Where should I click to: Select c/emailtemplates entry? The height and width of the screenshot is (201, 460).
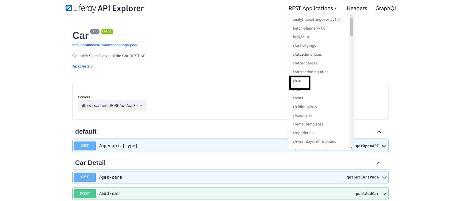click(308, 124)
